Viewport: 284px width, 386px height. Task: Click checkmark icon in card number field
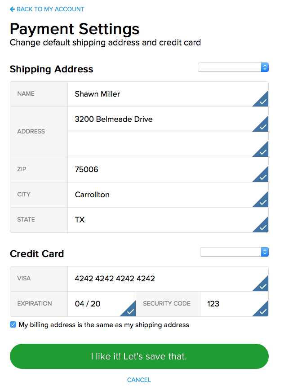[x=263, y=286]
